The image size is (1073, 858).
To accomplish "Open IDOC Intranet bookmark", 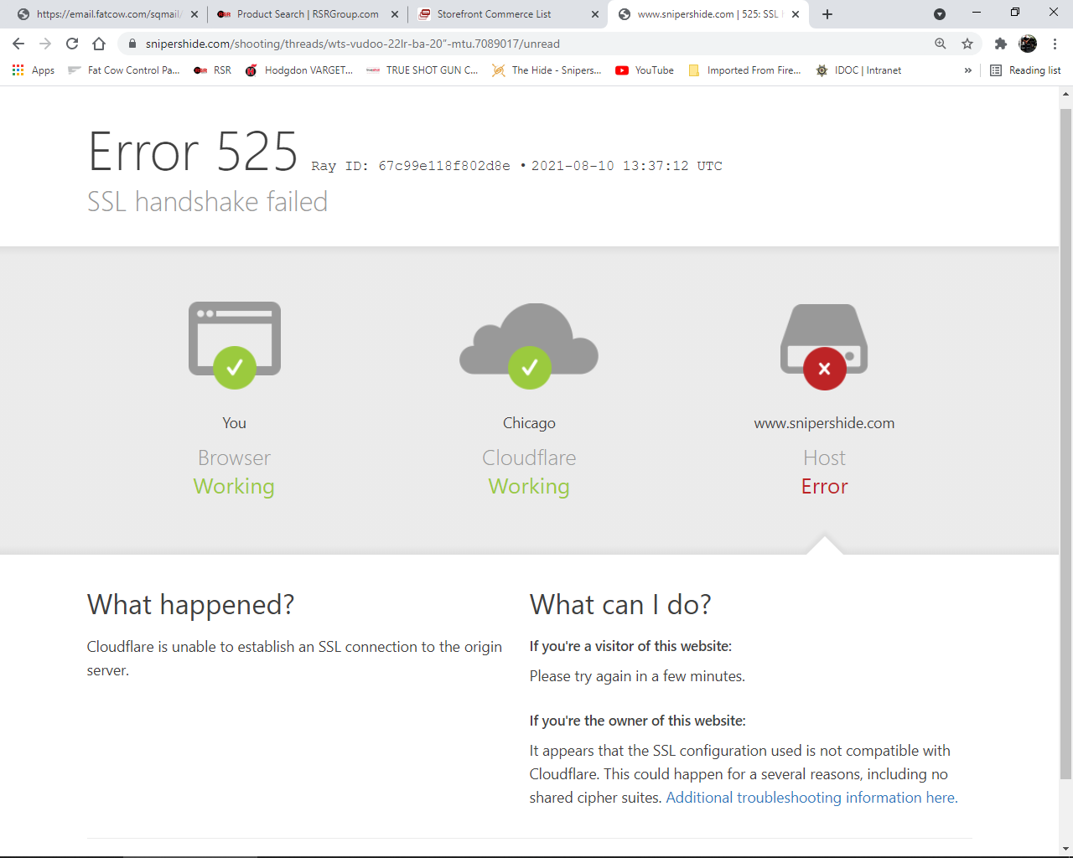I will (858, 70).
